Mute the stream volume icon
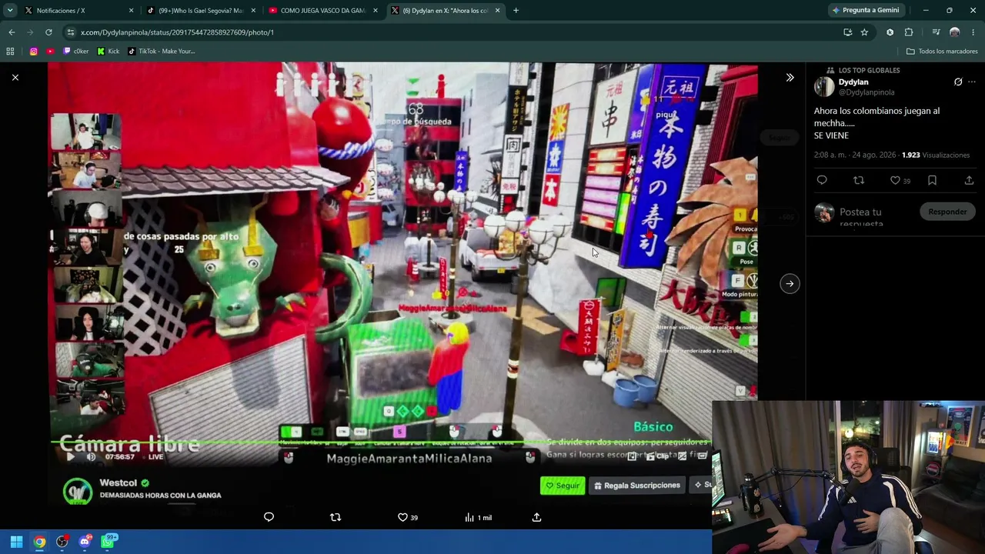Image resolution: width=985 pixels, height=554 pixels. click(91, 456)
